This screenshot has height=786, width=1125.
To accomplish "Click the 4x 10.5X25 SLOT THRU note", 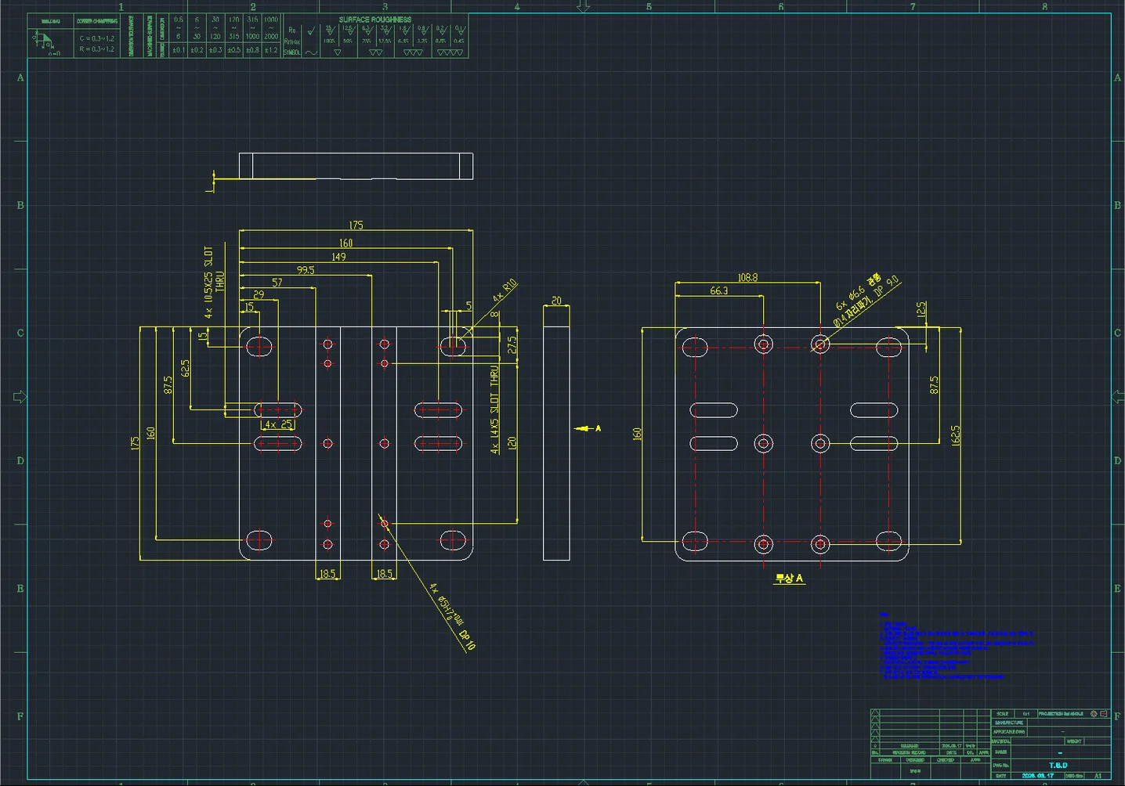I will pos(214,282).
